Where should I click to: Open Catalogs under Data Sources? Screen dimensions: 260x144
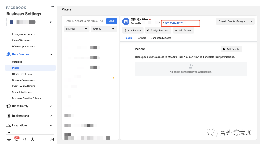click(x=17, y=62)
